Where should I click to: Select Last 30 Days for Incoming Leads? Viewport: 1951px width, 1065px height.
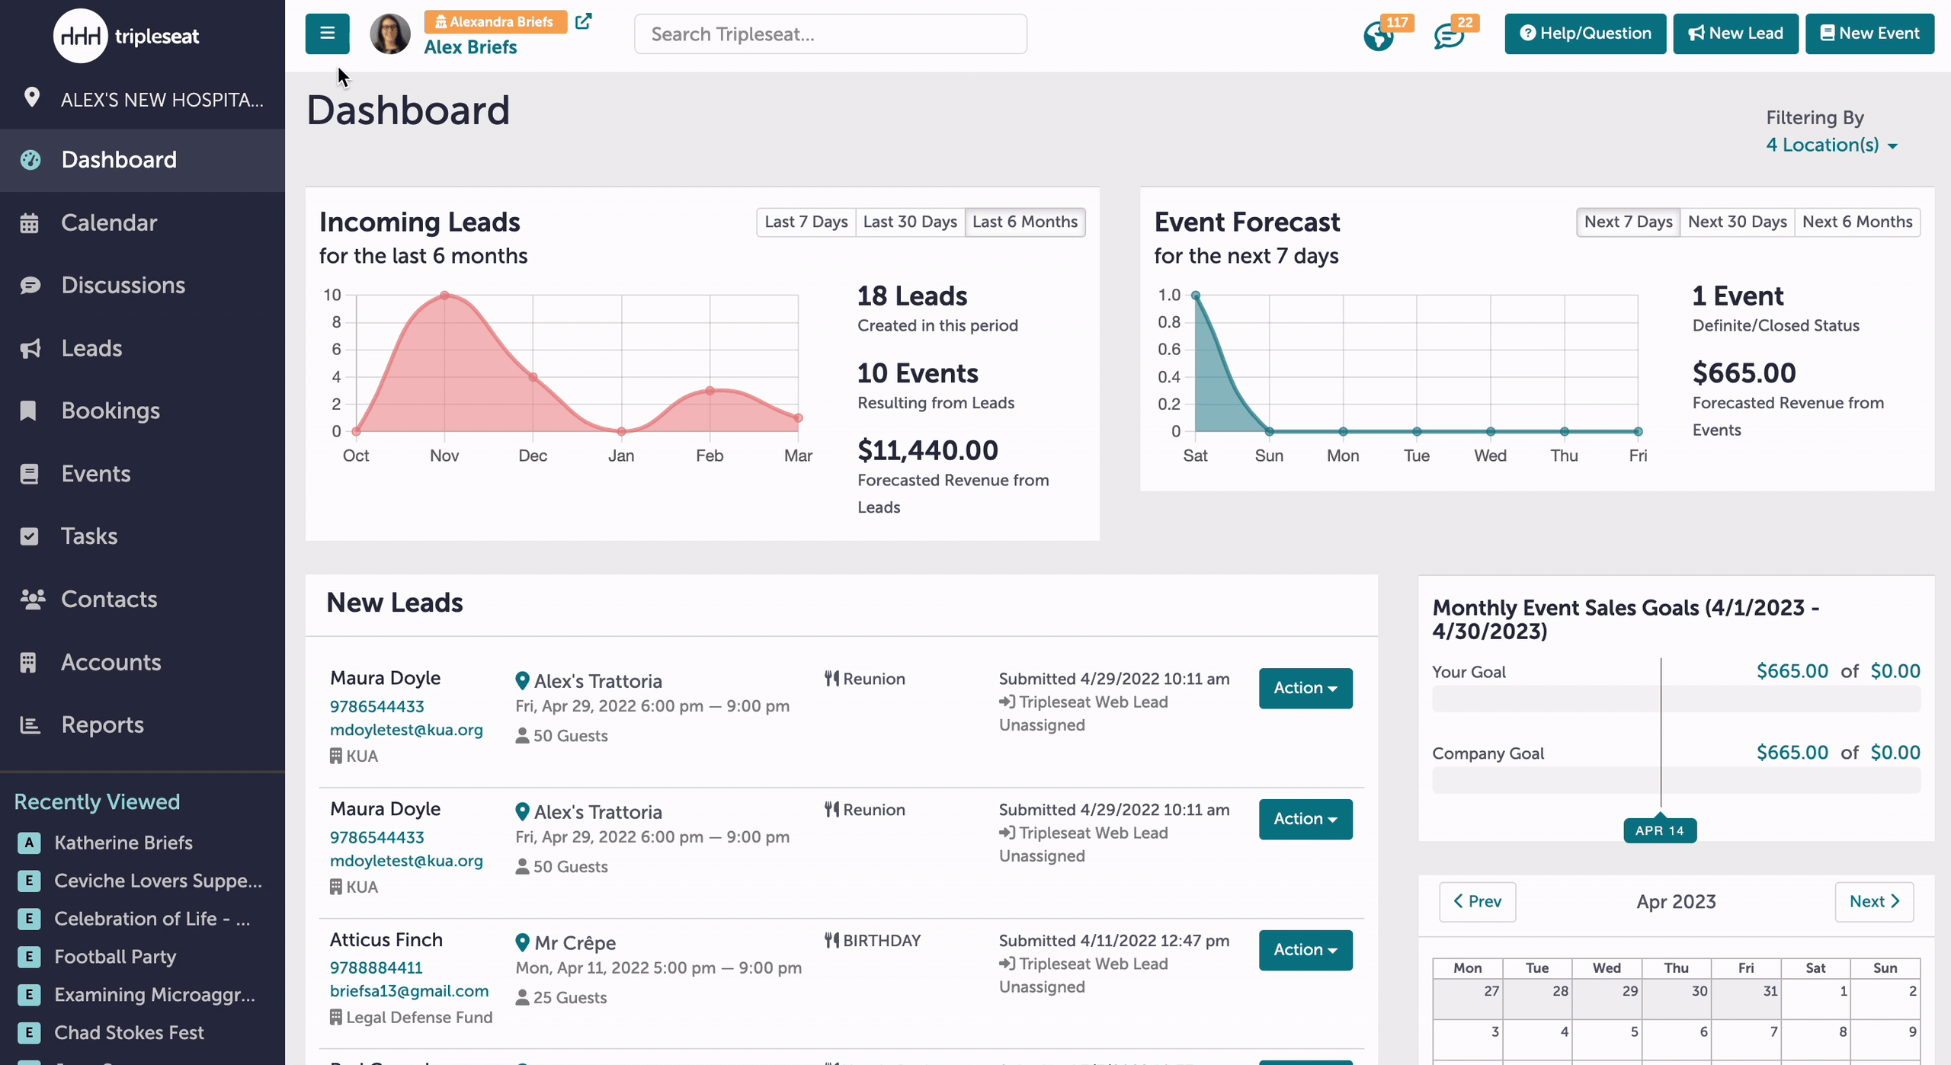pyautogui.click(x=910, y=222)
